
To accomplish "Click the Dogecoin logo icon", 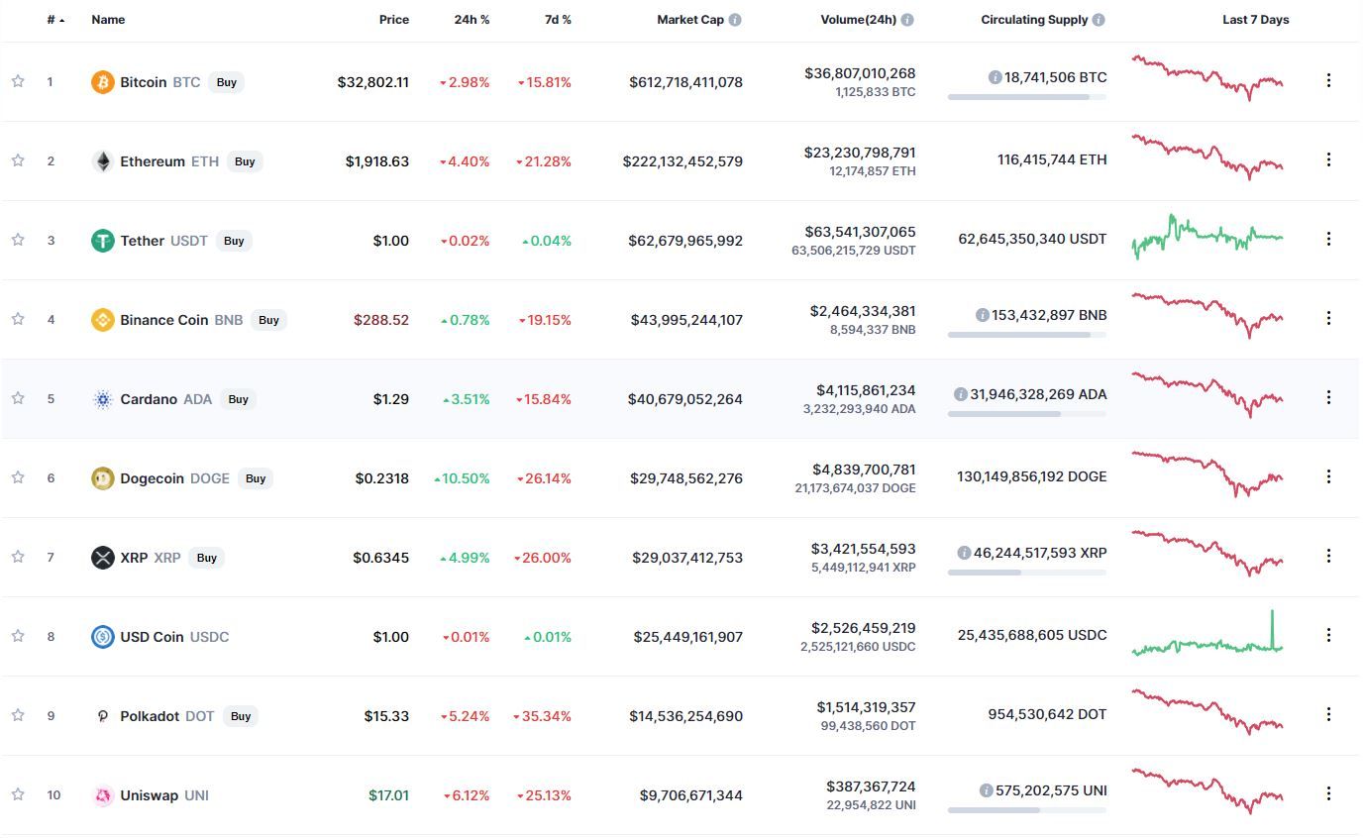I will tap(103, 478).
